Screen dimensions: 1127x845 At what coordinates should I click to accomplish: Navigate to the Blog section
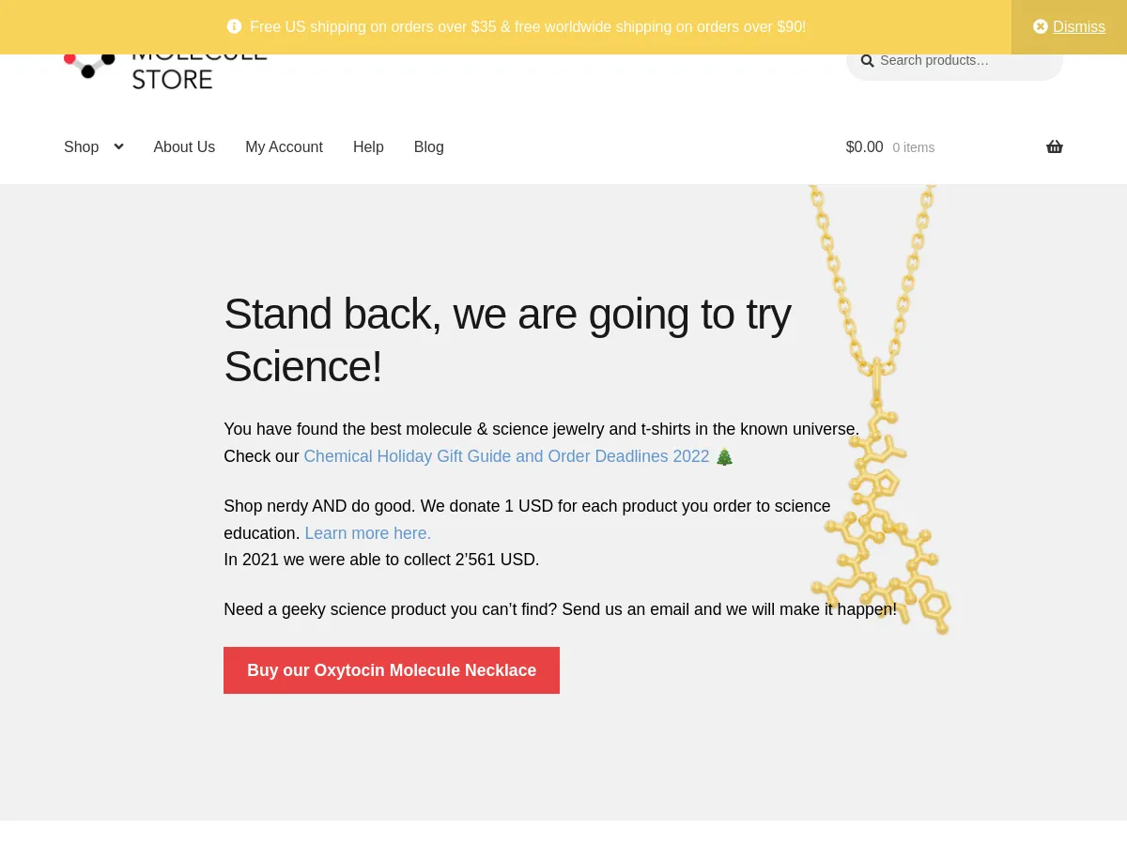428,146
